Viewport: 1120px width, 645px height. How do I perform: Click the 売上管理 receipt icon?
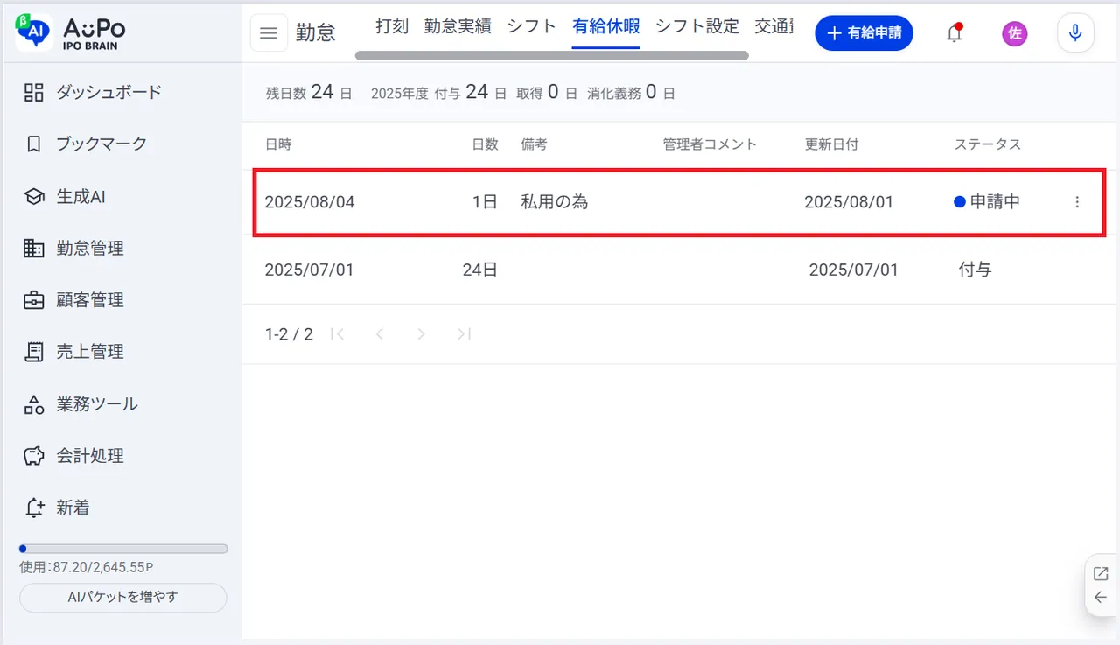coord(33,352)
